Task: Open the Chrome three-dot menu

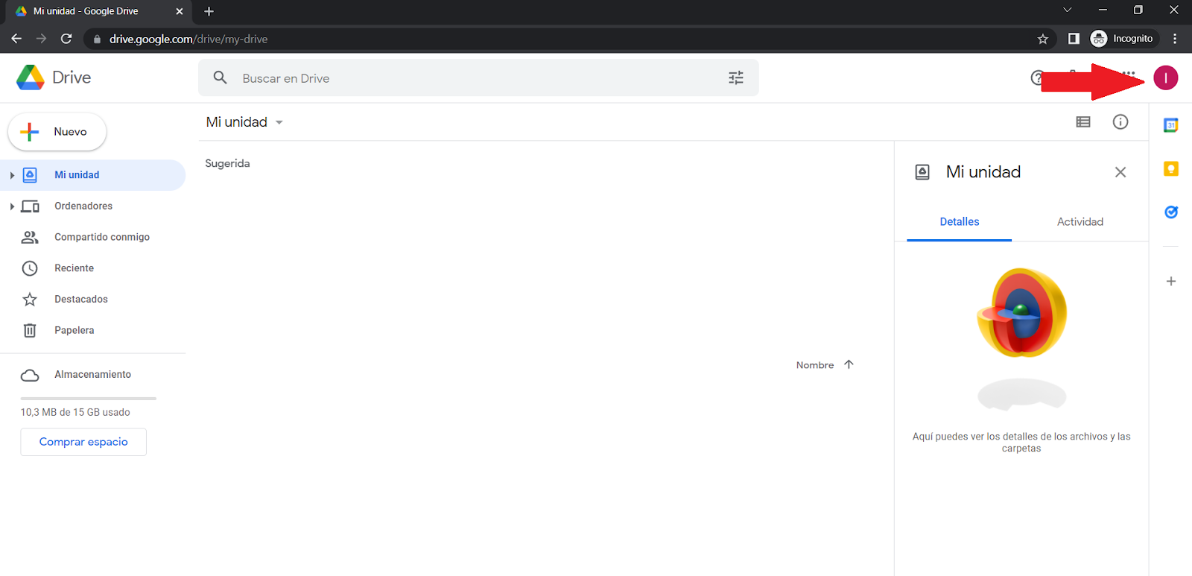Action: [1175, 39]
